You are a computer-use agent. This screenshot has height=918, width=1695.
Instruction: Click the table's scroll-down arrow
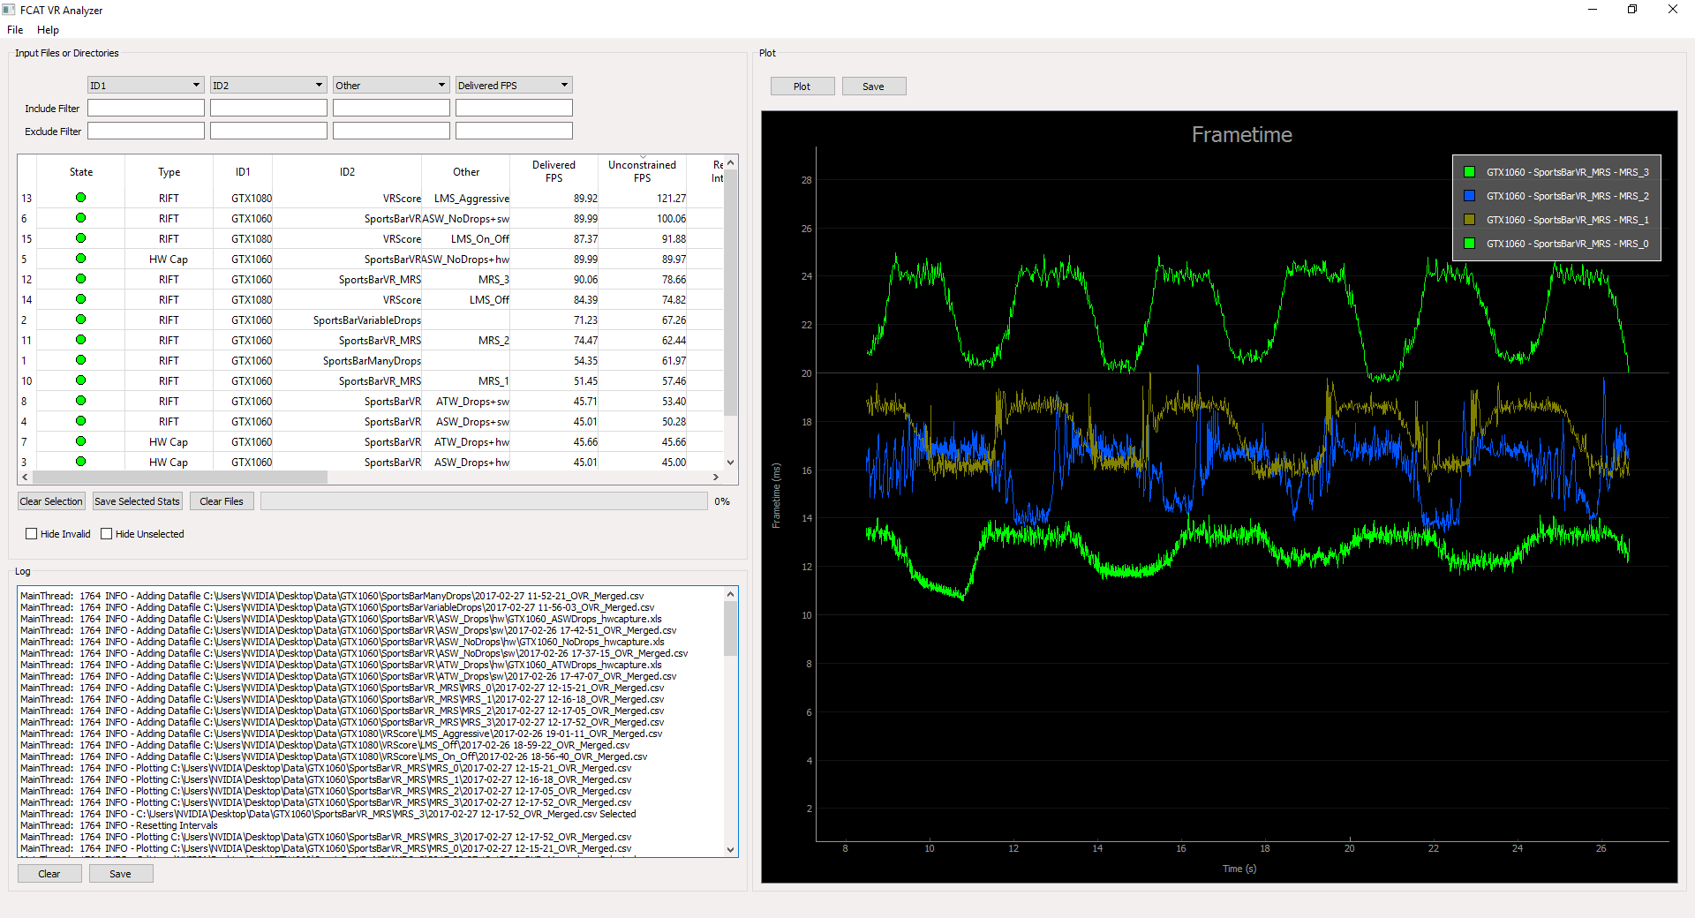[x=730, y=462]
